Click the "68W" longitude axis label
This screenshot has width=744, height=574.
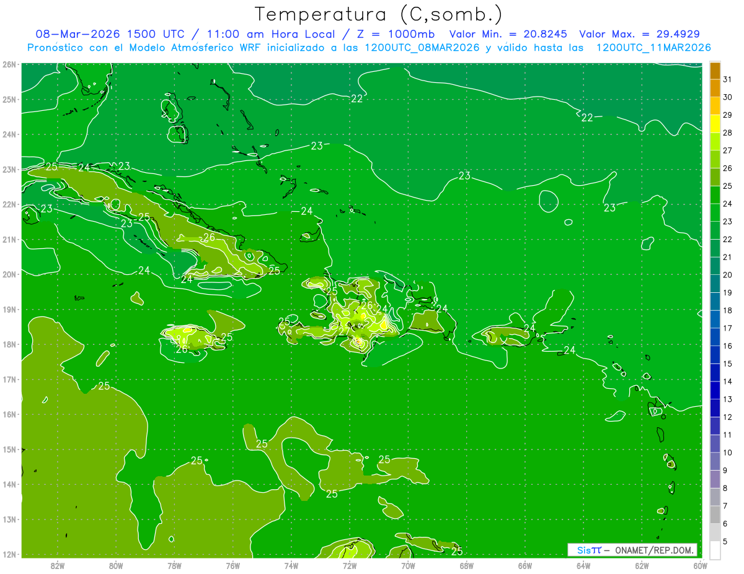467,565
